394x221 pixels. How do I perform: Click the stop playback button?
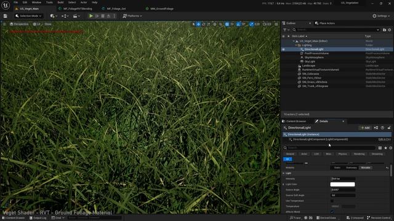(x=103, y=16)
